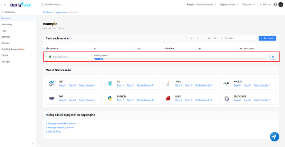The height and width of the screenshot is (147, 285).
Task: Click the page number field
Action: click(197, 38)
